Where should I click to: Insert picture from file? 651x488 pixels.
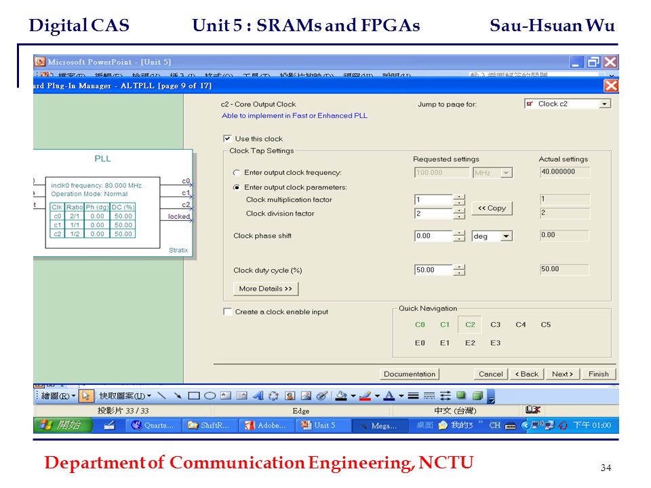[x=306, y=395]
